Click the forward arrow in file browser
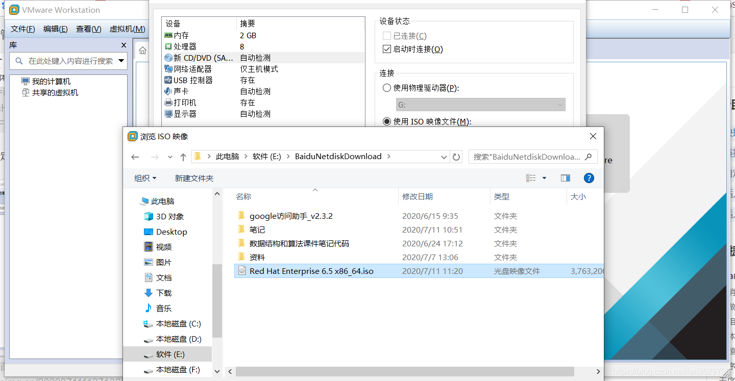The width and height of the screenshot is (735, 381). coord(155,157)
